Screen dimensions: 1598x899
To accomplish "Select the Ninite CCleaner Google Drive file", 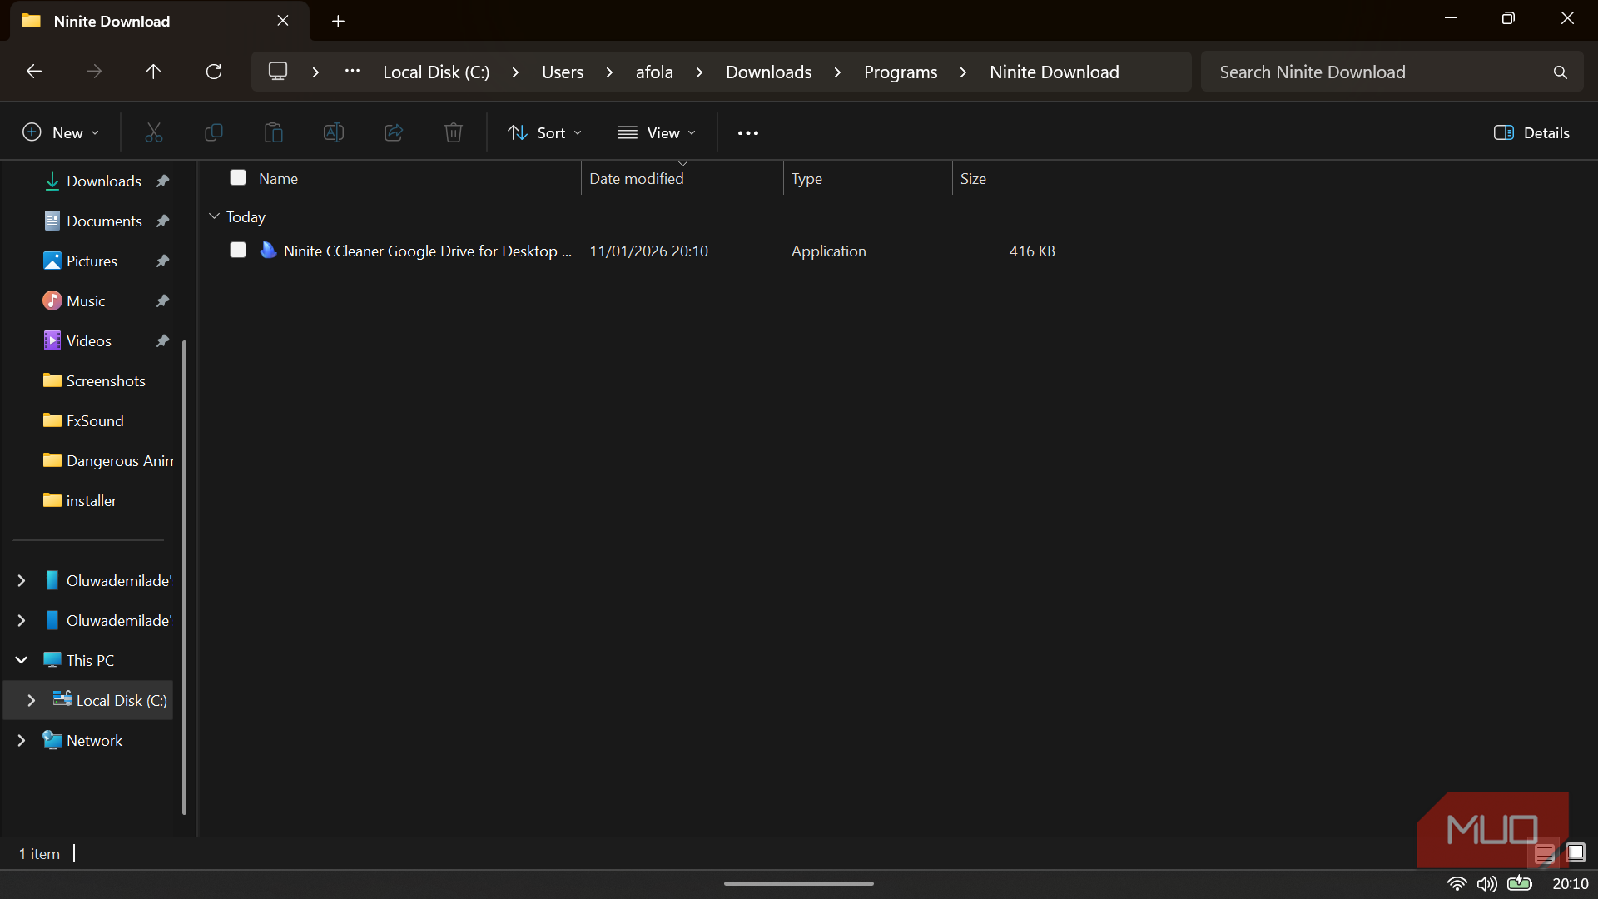I will click(x=428, y=251).
